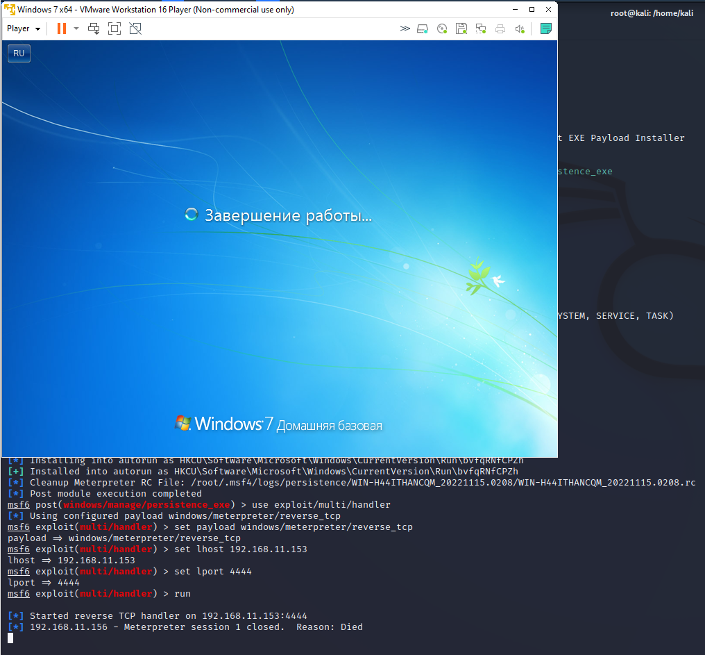Screen dimensions: 705x655
Task: Click 'SERVICE, TASK)' text in terminal
Action: tap(635, 315)
